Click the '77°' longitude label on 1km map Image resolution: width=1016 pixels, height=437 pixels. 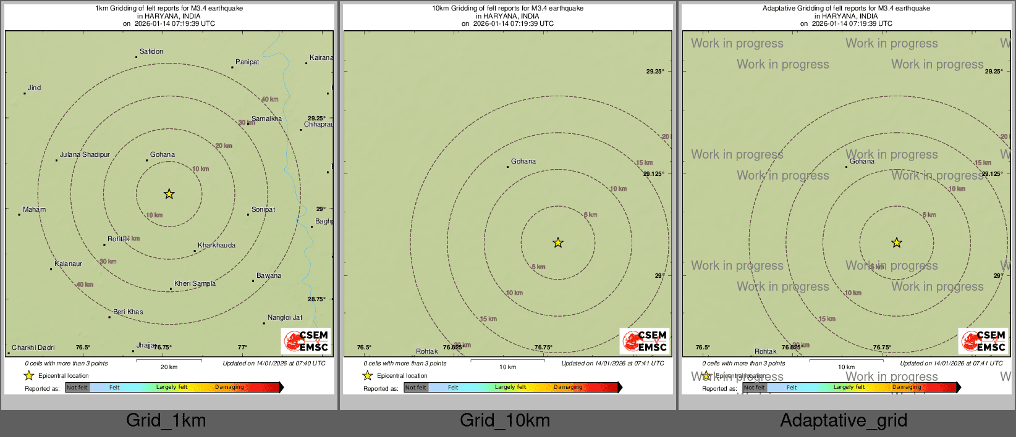click(x=242, y=348)
